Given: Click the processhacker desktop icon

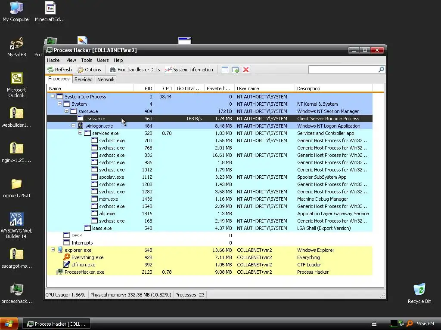Looking at the screenshot, I should 16,293.
